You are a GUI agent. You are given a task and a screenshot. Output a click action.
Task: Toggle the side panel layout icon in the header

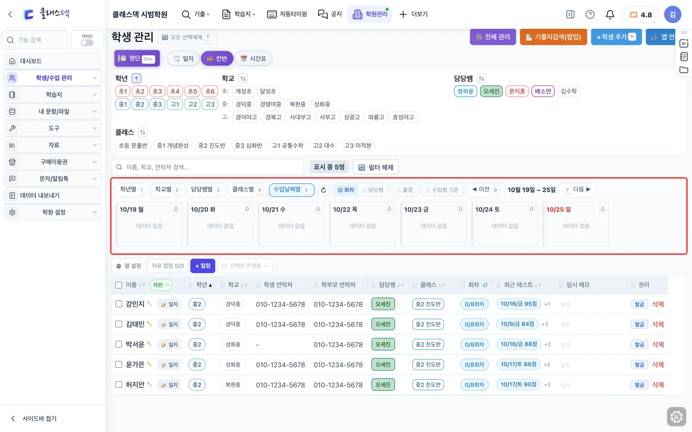click(570, 15)
